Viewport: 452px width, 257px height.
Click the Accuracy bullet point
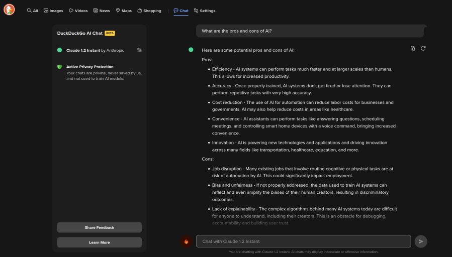pyautogui.click(x=302, y=89)
